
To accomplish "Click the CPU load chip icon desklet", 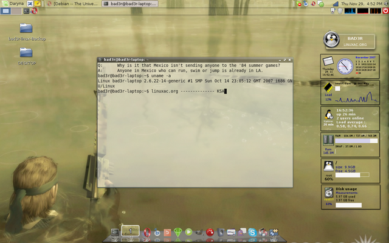I will (x=328, y=87).
